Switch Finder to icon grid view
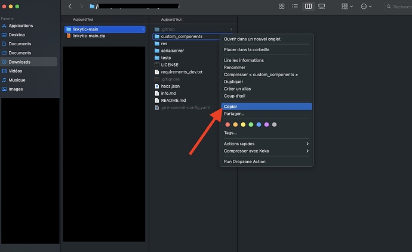This screenshot has width=412, height=252. 282,7
